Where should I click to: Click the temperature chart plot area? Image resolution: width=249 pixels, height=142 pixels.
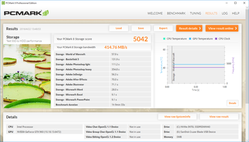(x=196, y=65)
